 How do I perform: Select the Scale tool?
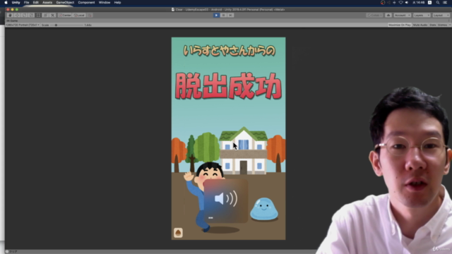31,16
